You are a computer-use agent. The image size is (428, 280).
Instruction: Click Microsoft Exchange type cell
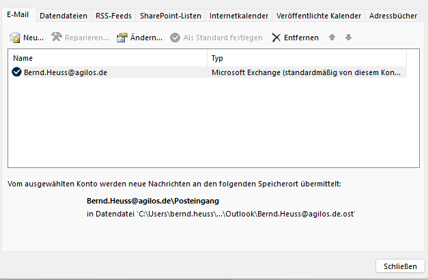click(306, 72)
